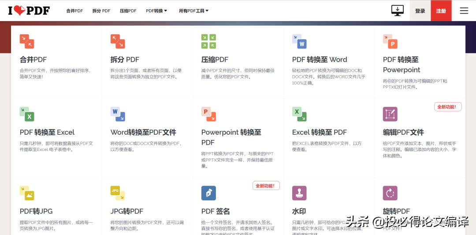The width and height of the screenshot is (476, 235).
Task: Click the 登录 login button
Action: 420,11
